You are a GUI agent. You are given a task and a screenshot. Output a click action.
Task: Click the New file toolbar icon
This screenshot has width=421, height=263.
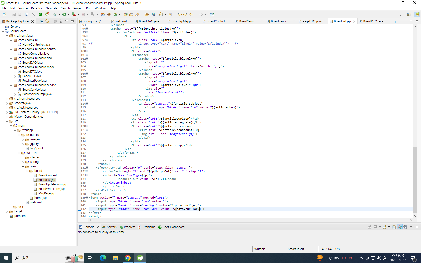point(4,14)
